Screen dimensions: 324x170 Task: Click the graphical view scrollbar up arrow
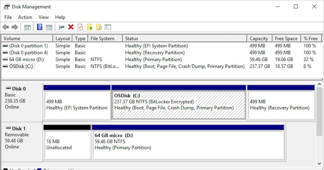[x=319, y=84]
